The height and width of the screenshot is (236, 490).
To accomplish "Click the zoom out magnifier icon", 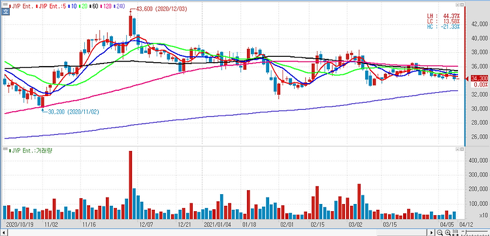I will [440, 232].
